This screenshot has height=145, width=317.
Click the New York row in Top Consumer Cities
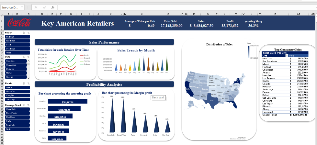[x=285, y=58]
